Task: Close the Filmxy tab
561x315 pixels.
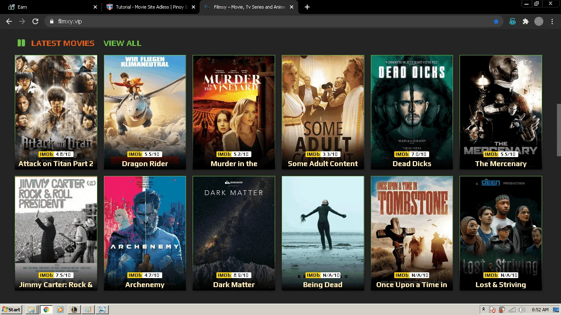Action: (292, 7)
